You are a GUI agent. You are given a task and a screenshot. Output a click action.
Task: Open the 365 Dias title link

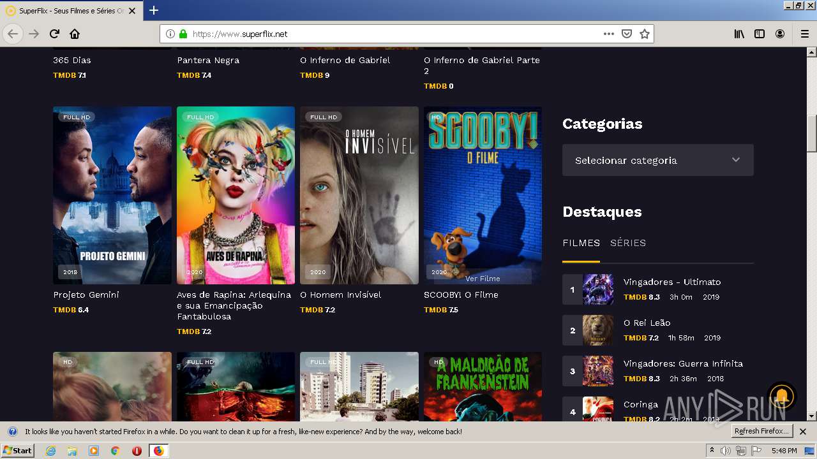[72, 60]
